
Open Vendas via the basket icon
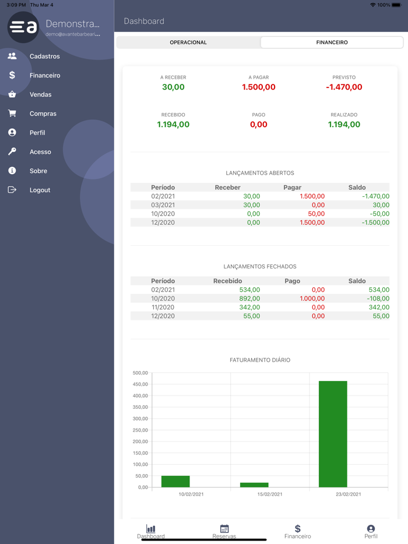12,94
